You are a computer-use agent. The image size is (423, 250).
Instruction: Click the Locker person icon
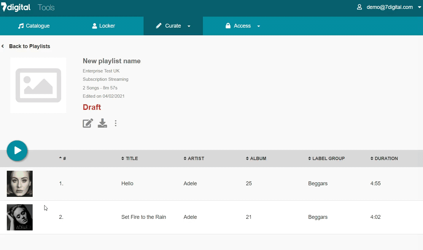click(95, 26)
